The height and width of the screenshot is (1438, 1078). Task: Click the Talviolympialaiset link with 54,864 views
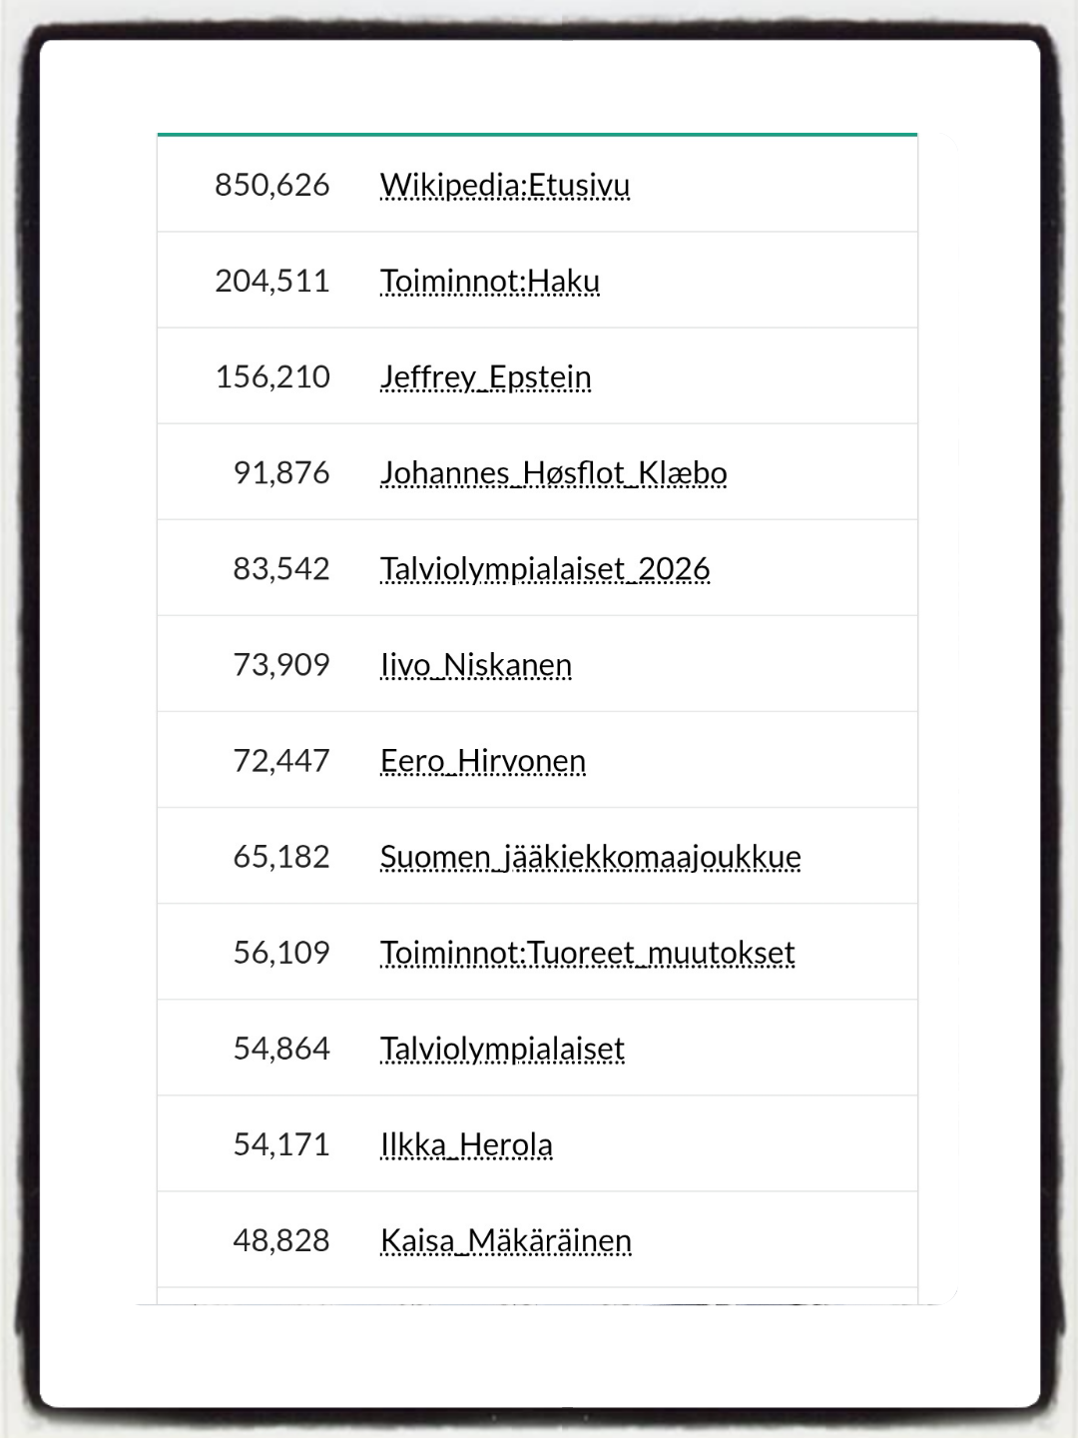502,1049
